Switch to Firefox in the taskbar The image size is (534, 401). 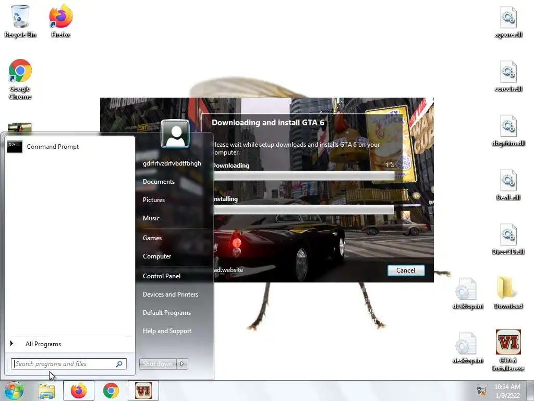tap(79, 391)
